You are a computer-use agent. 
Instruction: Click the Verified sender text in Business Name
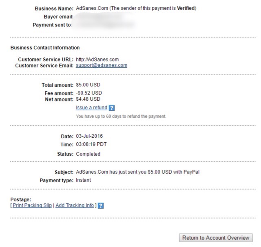pos(186,8)
